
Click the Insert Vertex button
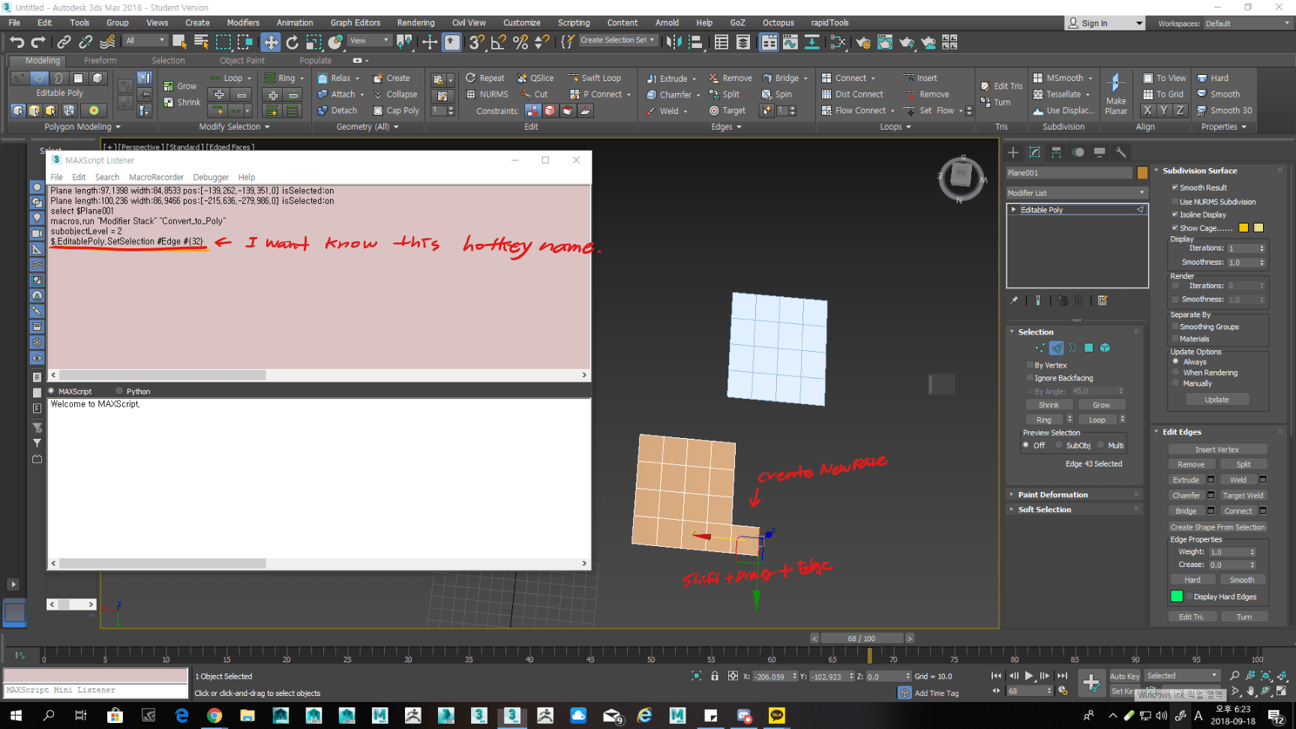1217,449
